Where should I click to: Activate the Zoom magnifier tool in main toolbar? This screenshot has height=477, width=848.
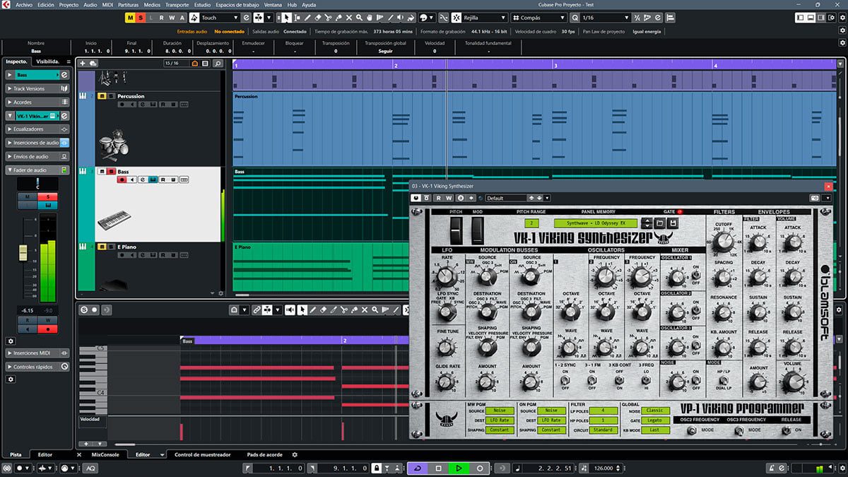click(x=360, y=17)
